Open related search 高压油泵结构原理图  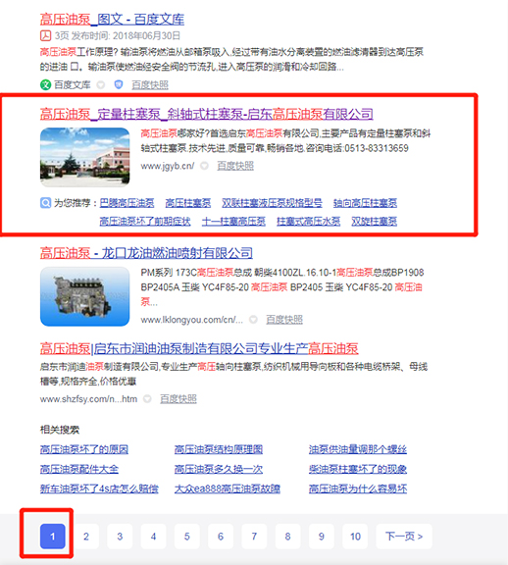click(x=219, y=449)
